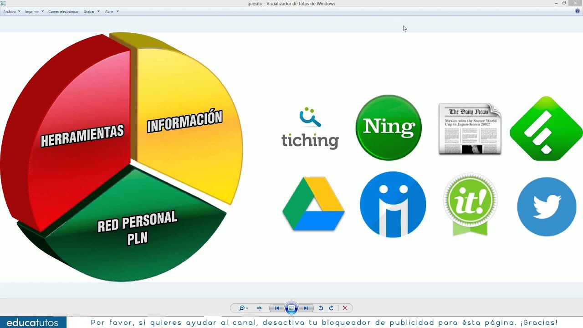This screenshot has height=328, width=583.
Task: Click the educatutos logo banner
Action: point(33,323)
